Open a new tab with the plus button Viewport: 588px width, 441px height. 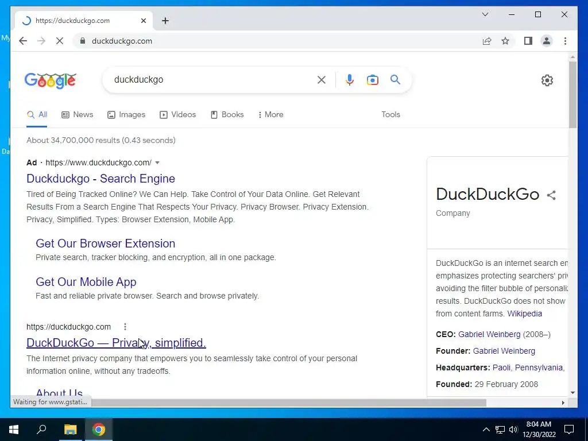pos(165,21)
